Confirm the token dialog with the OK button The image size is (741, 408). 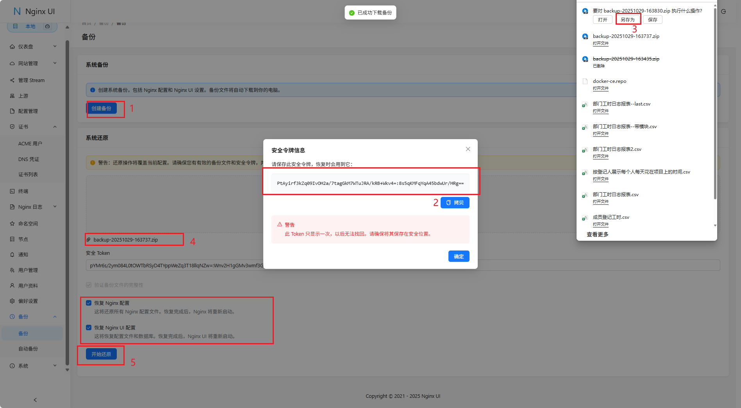(459, 256)
